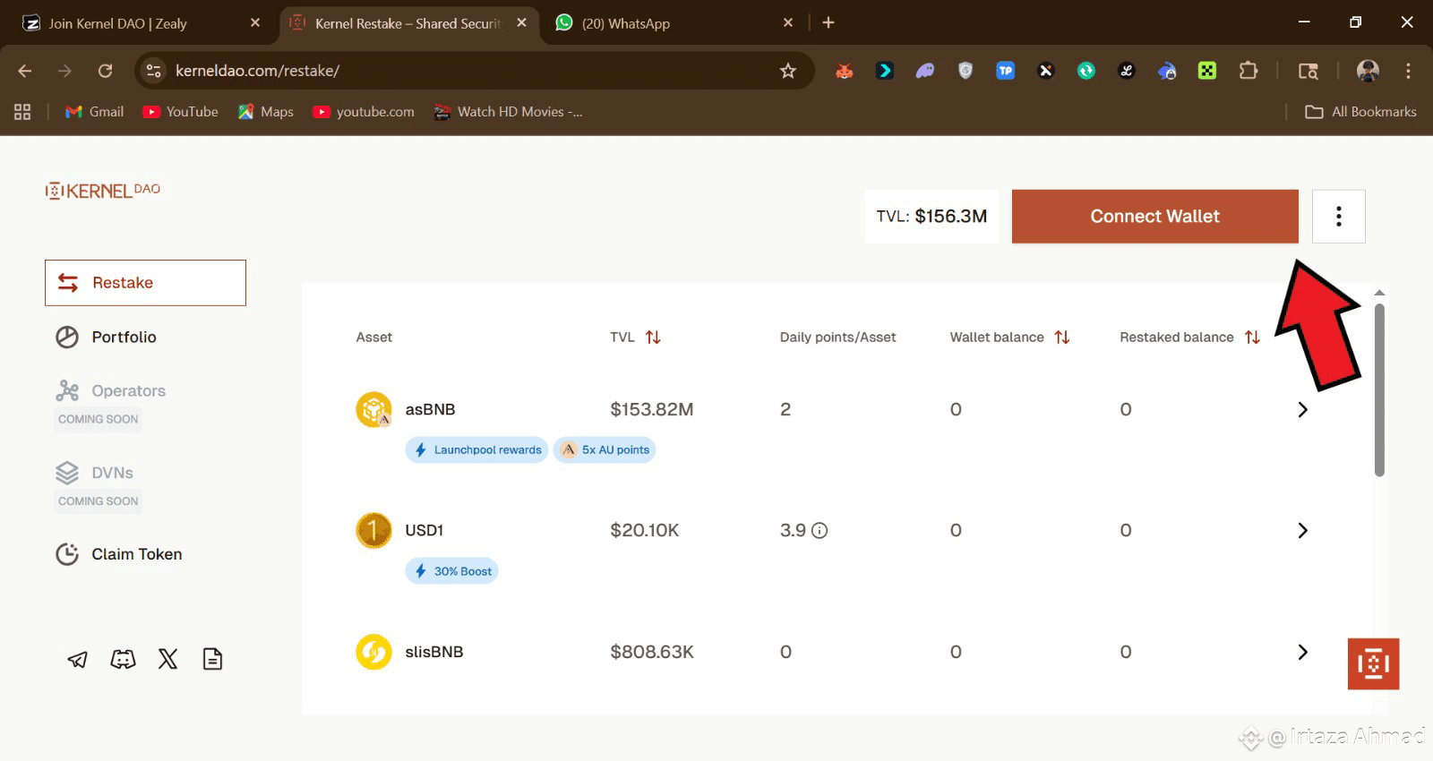Click the KernelDAO logo
Screen dimensions: 1433x761
click(x=103, y=190)
